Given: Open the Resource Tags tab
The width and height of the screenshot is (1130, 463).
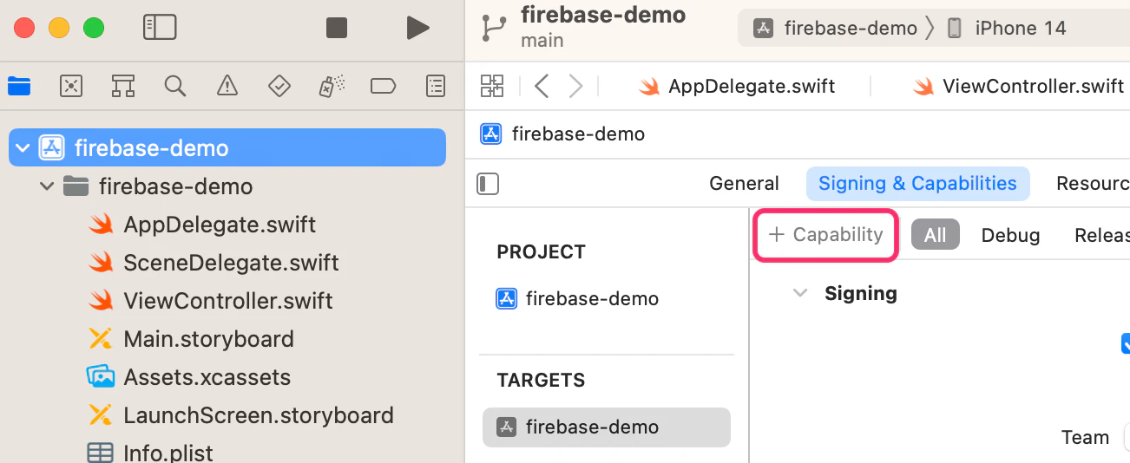Looking at the screenshot, I should tap(1092, 183).
